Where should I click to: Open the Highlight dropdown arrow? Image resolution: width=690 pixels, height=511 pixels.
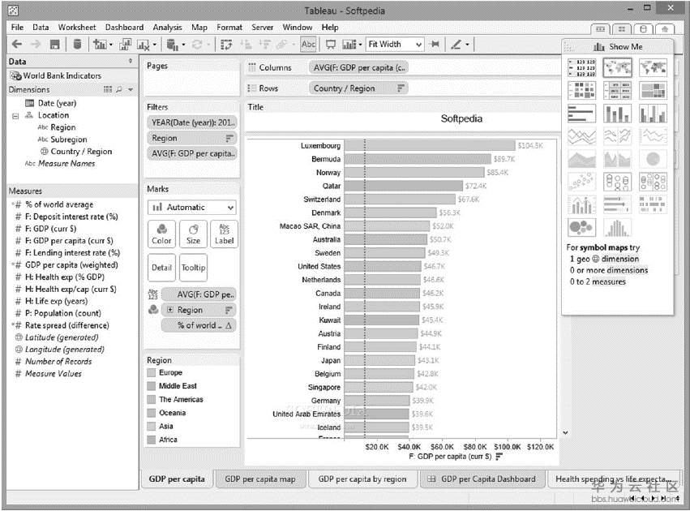click(x=467, y=45)
